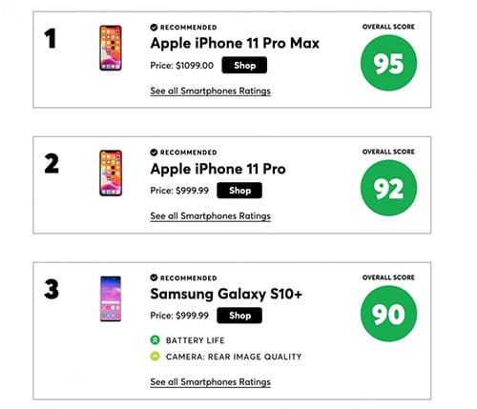Open the Samsung Galaxy S10+ phone image

tap(111, 298)
